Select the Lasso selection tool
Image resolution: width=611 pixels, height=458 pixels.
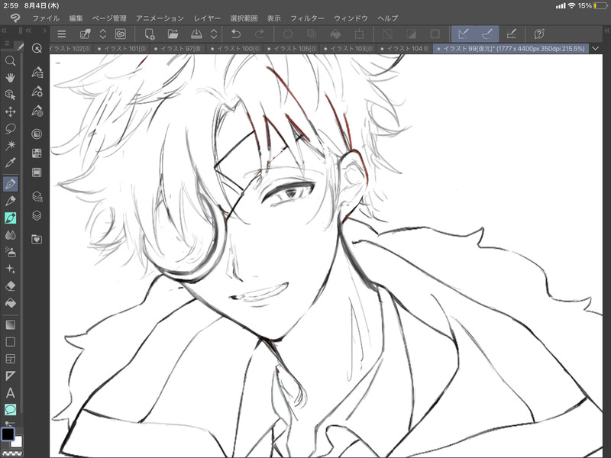11,128
